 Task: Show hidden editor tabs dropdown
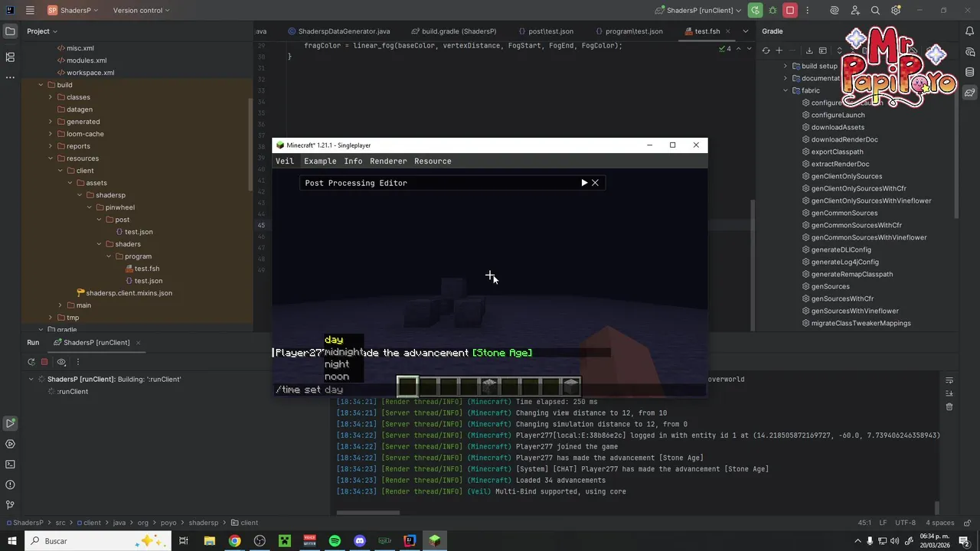pos(746,31)
